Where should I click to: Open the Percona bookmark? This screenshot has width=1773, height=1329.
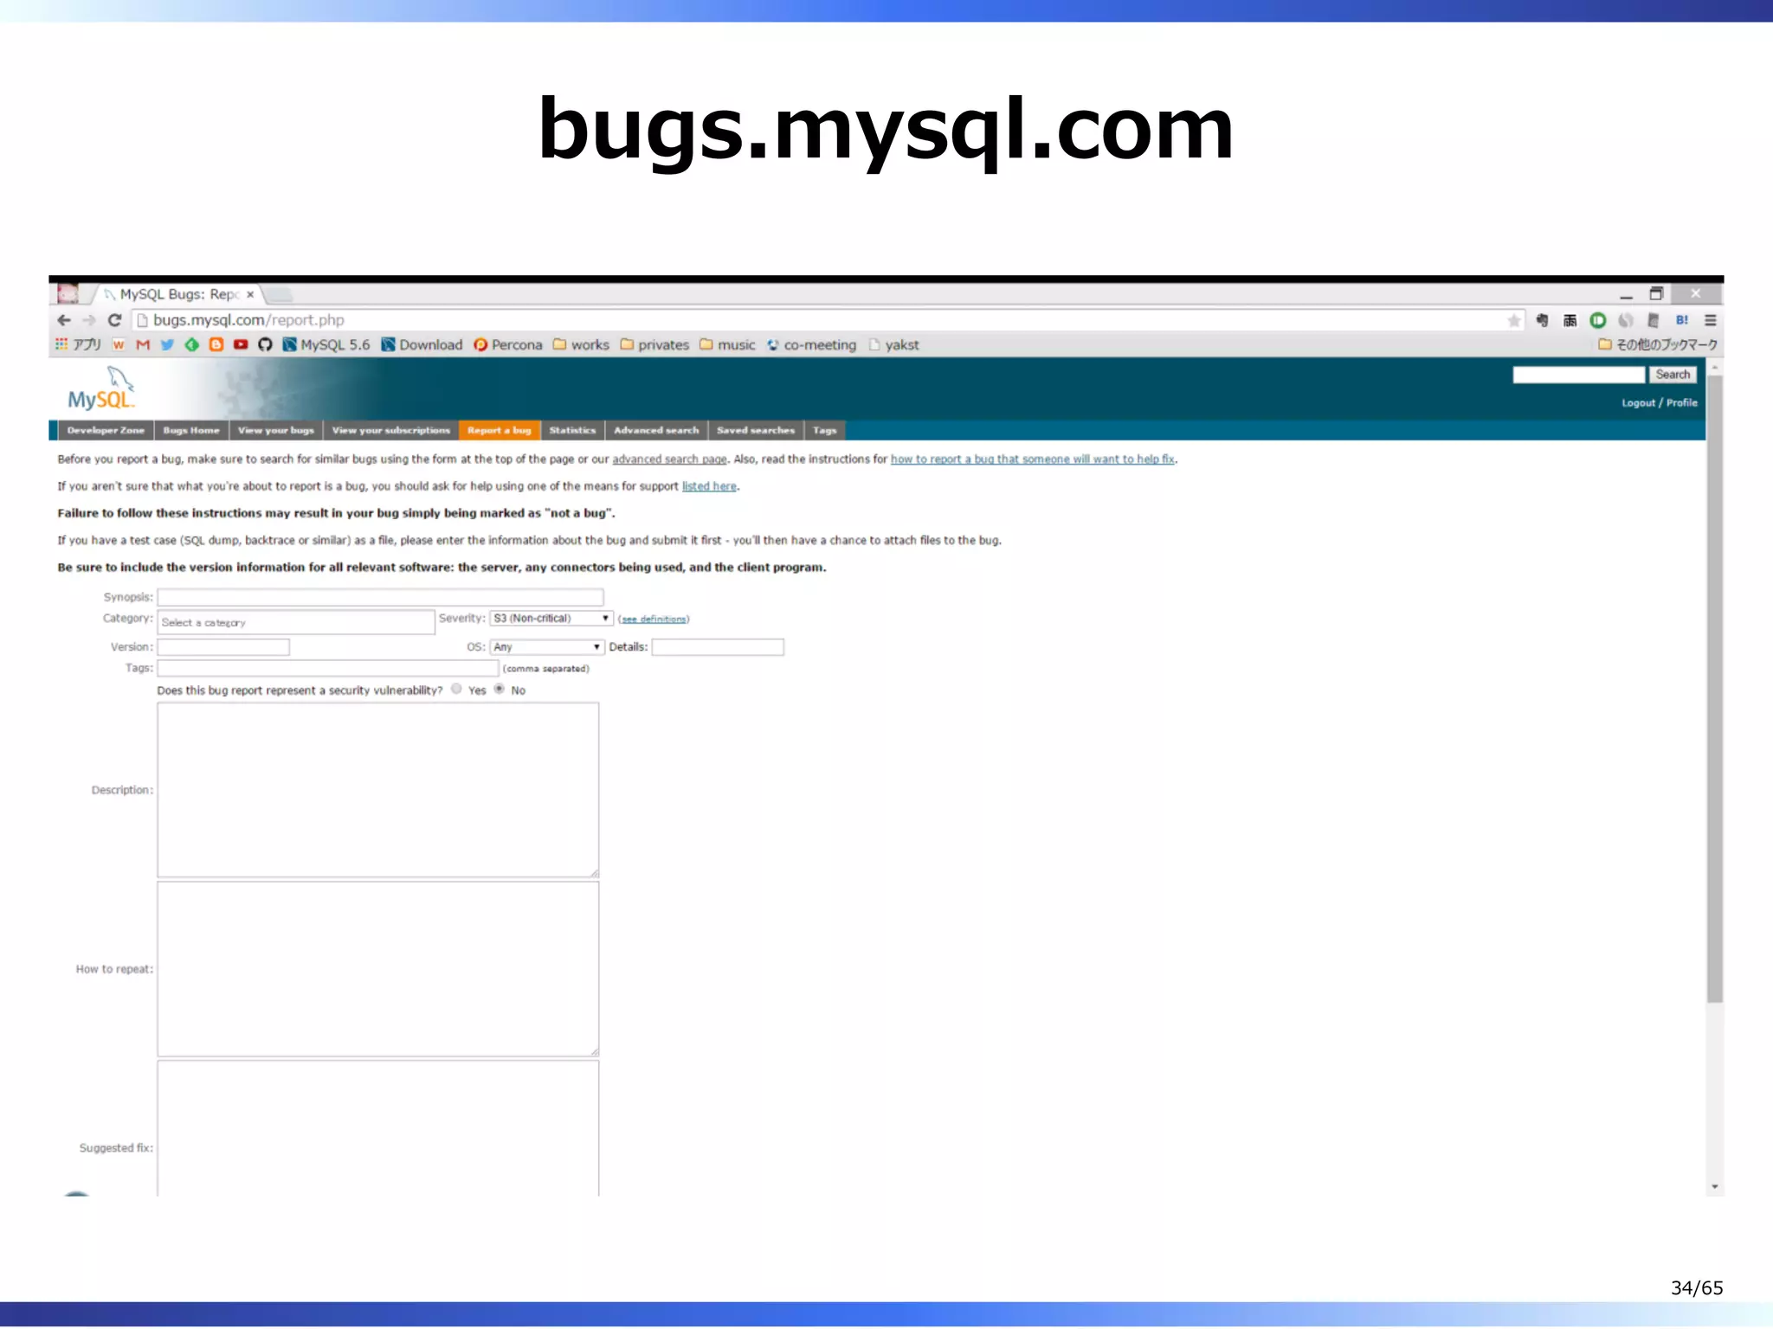pyautogui.click(x=508, y=344)
